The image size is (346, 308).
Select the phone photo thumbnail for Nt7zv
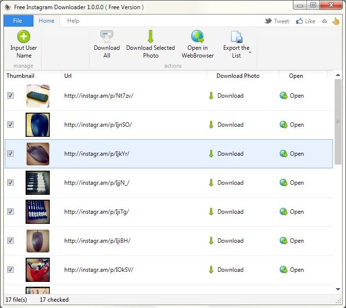click(x=38, y=96)
